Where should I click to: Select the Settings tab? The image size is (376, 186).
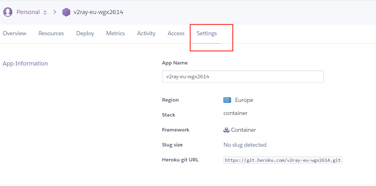pyautogui.click(x=207, y=33)
